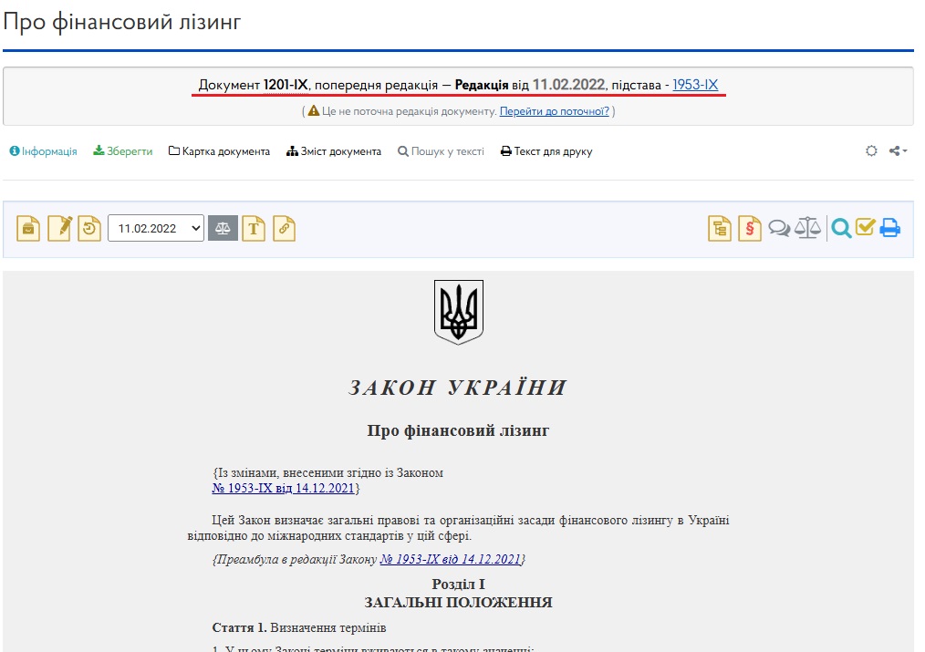Click the document number 1201-IX

286,85
